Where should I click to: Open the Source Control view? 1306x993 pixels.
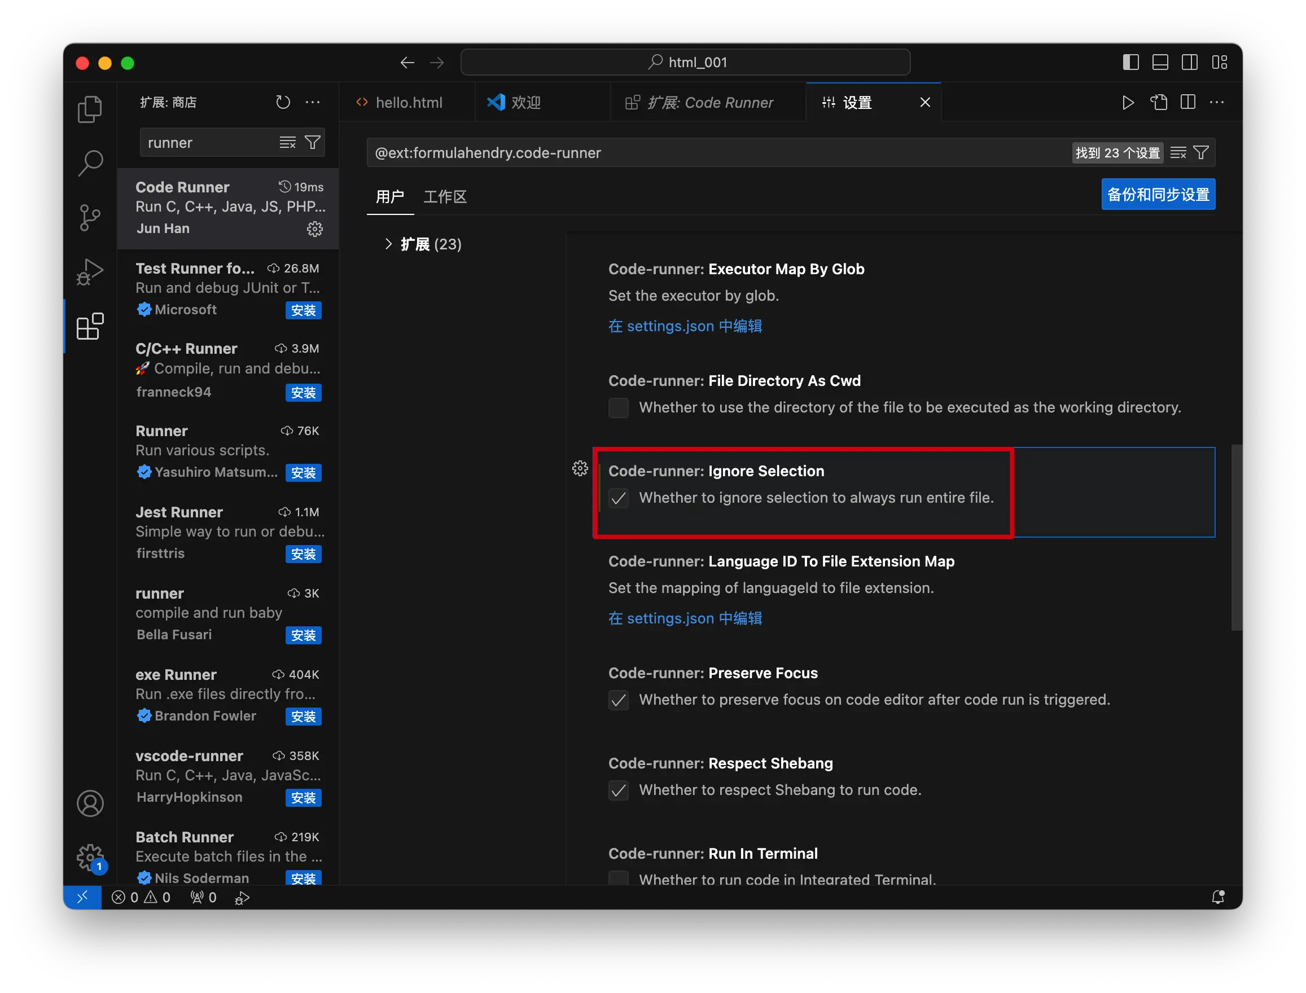pyautogui.click(x=90, y=218)
